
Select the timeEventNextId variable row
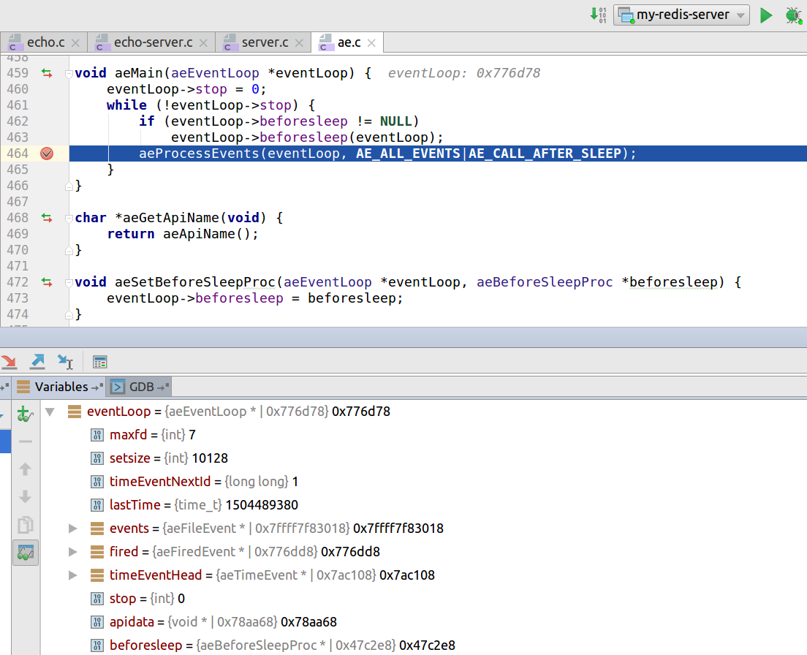(423, 482)
